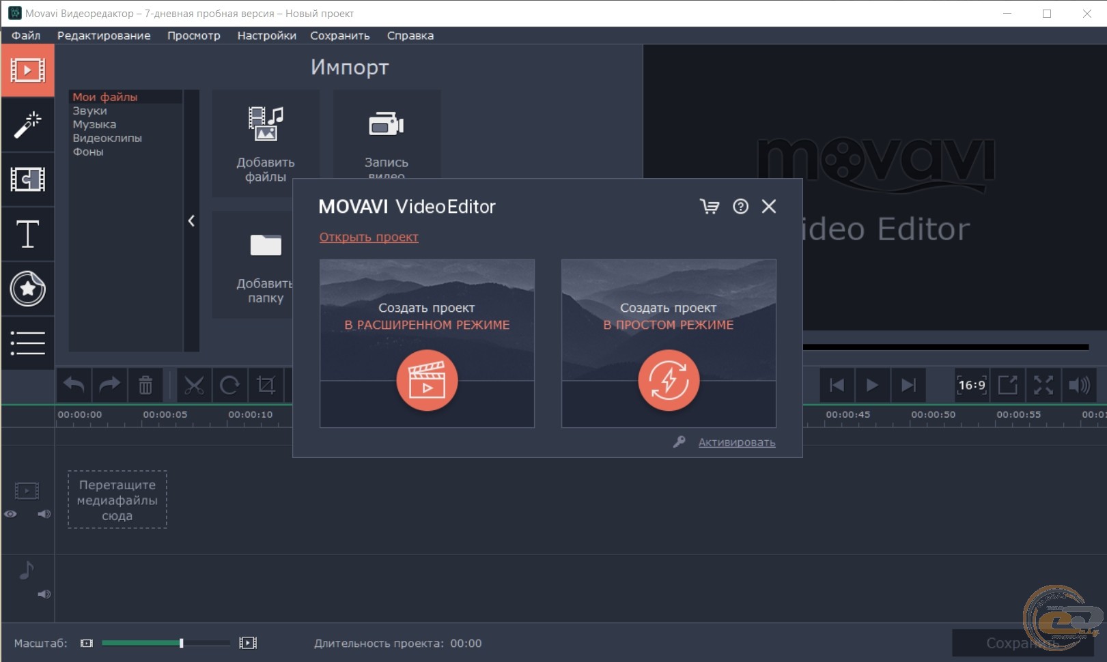
Task: Adjust the Масштаб zoom slider handle
Action: [x=181, y=643]
